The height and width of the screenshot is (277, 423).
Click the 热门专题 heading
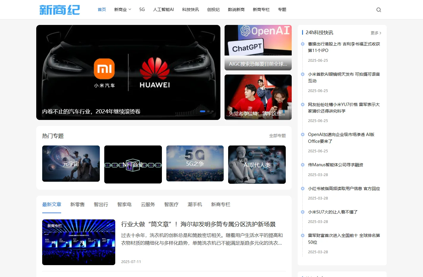[53, 136]
